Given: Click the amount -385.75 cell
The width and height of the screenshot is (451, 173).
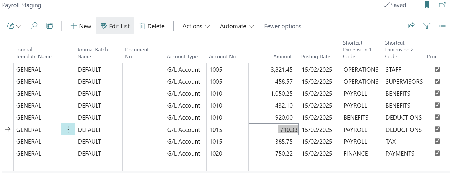Looking at the screenshot, I should tap(274, 141).
